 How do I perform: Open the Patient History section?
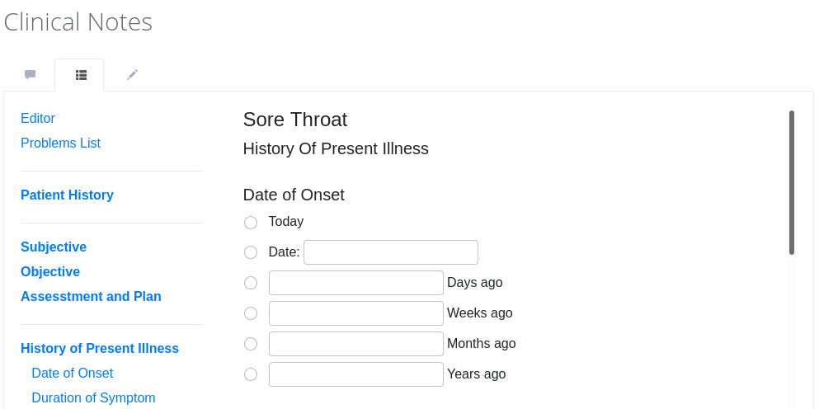(68, 195)
